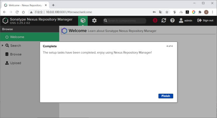Click the admin user account button

point(185,20)
